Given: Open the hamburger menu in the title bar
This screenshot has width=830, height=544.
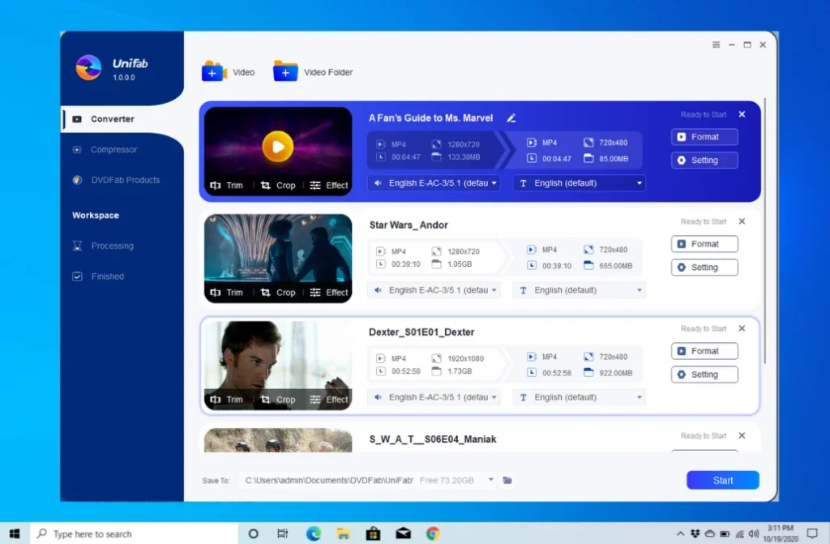Looking at the screenshot, I should (714, 45).
